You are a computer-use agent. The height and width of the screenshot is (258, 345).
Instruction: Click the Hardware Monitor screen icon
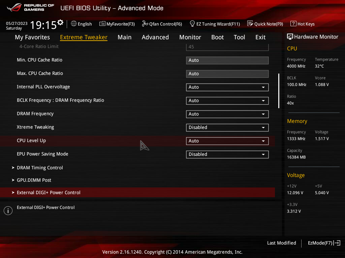(290, 37)
